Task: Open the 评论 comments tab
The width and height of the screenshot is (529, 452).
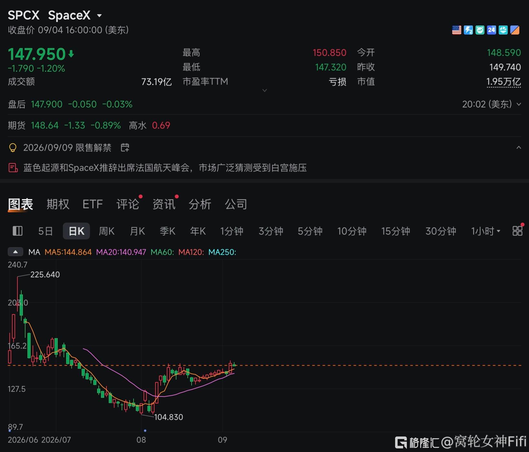Action: pyautogui.click(x=128, y=204)
